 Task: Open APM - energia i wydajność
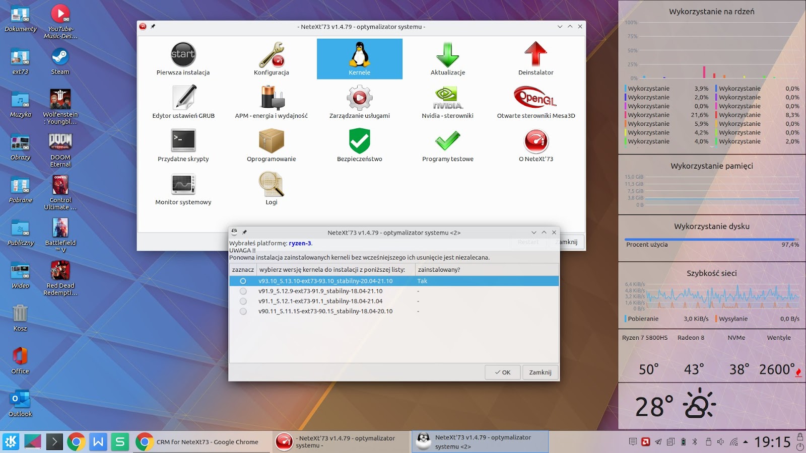272,102
